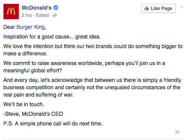Click the 'Dear' greeting word
187x140 pixels.
point(9,27)
